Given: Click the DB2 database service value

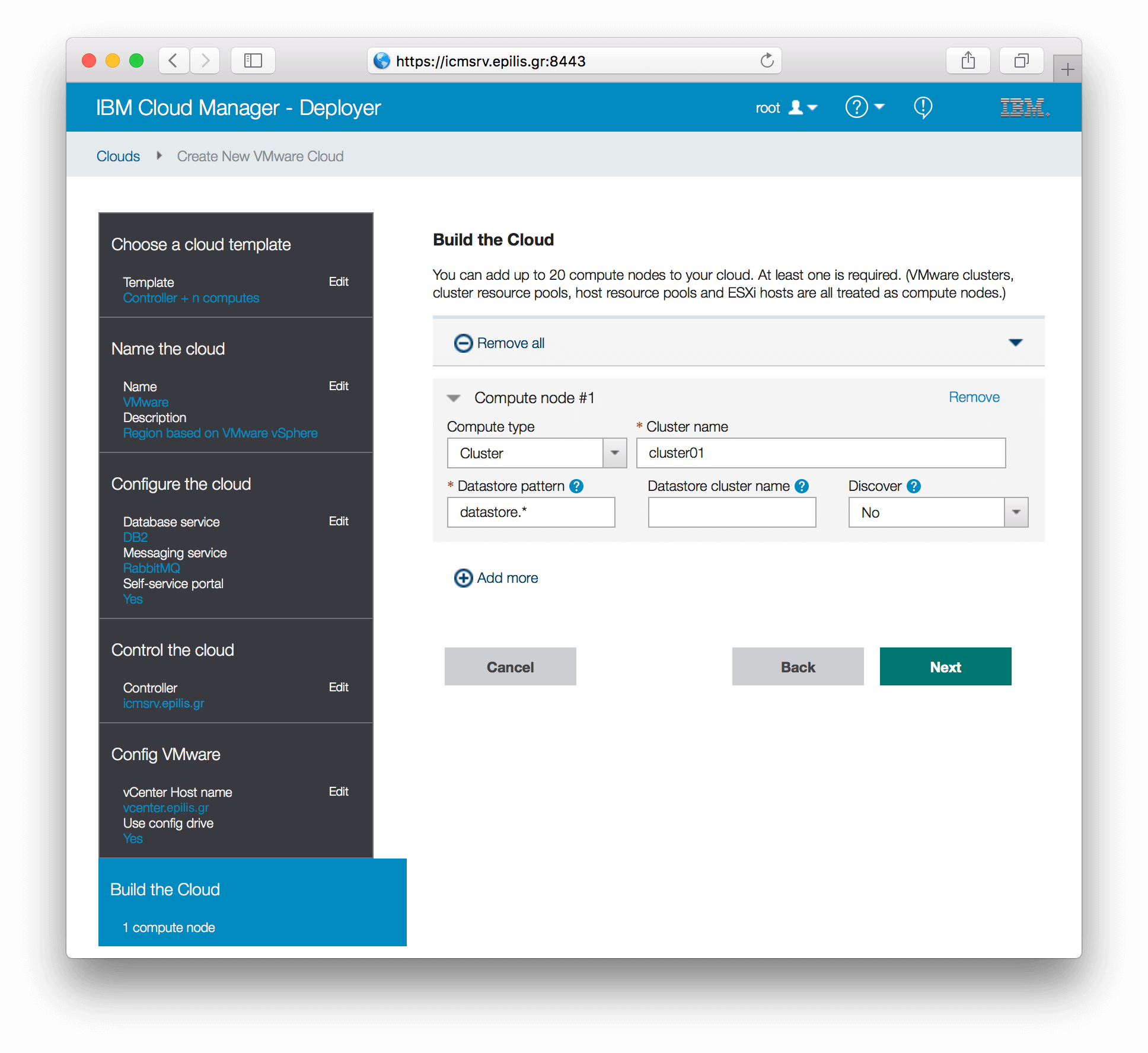Looking at the screenshot, I should tap(135, 537).
